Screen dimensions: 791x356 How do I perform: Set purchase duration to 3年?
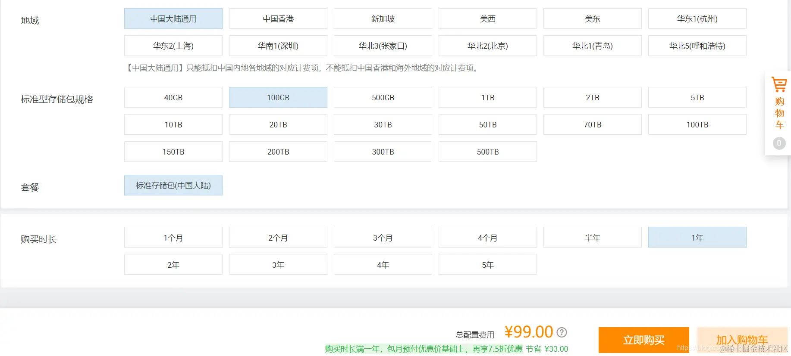[x=278, y=264]
